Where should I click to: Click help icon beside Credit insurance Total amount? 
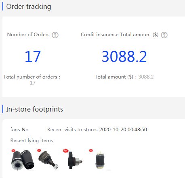(164, 35)
